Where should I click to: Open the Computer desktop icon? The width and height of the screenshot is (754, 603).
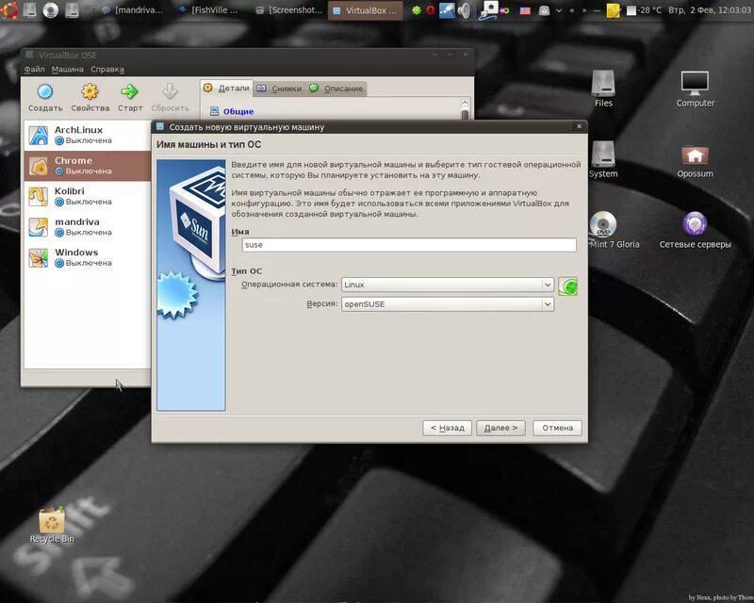click(x=695, y=88)
